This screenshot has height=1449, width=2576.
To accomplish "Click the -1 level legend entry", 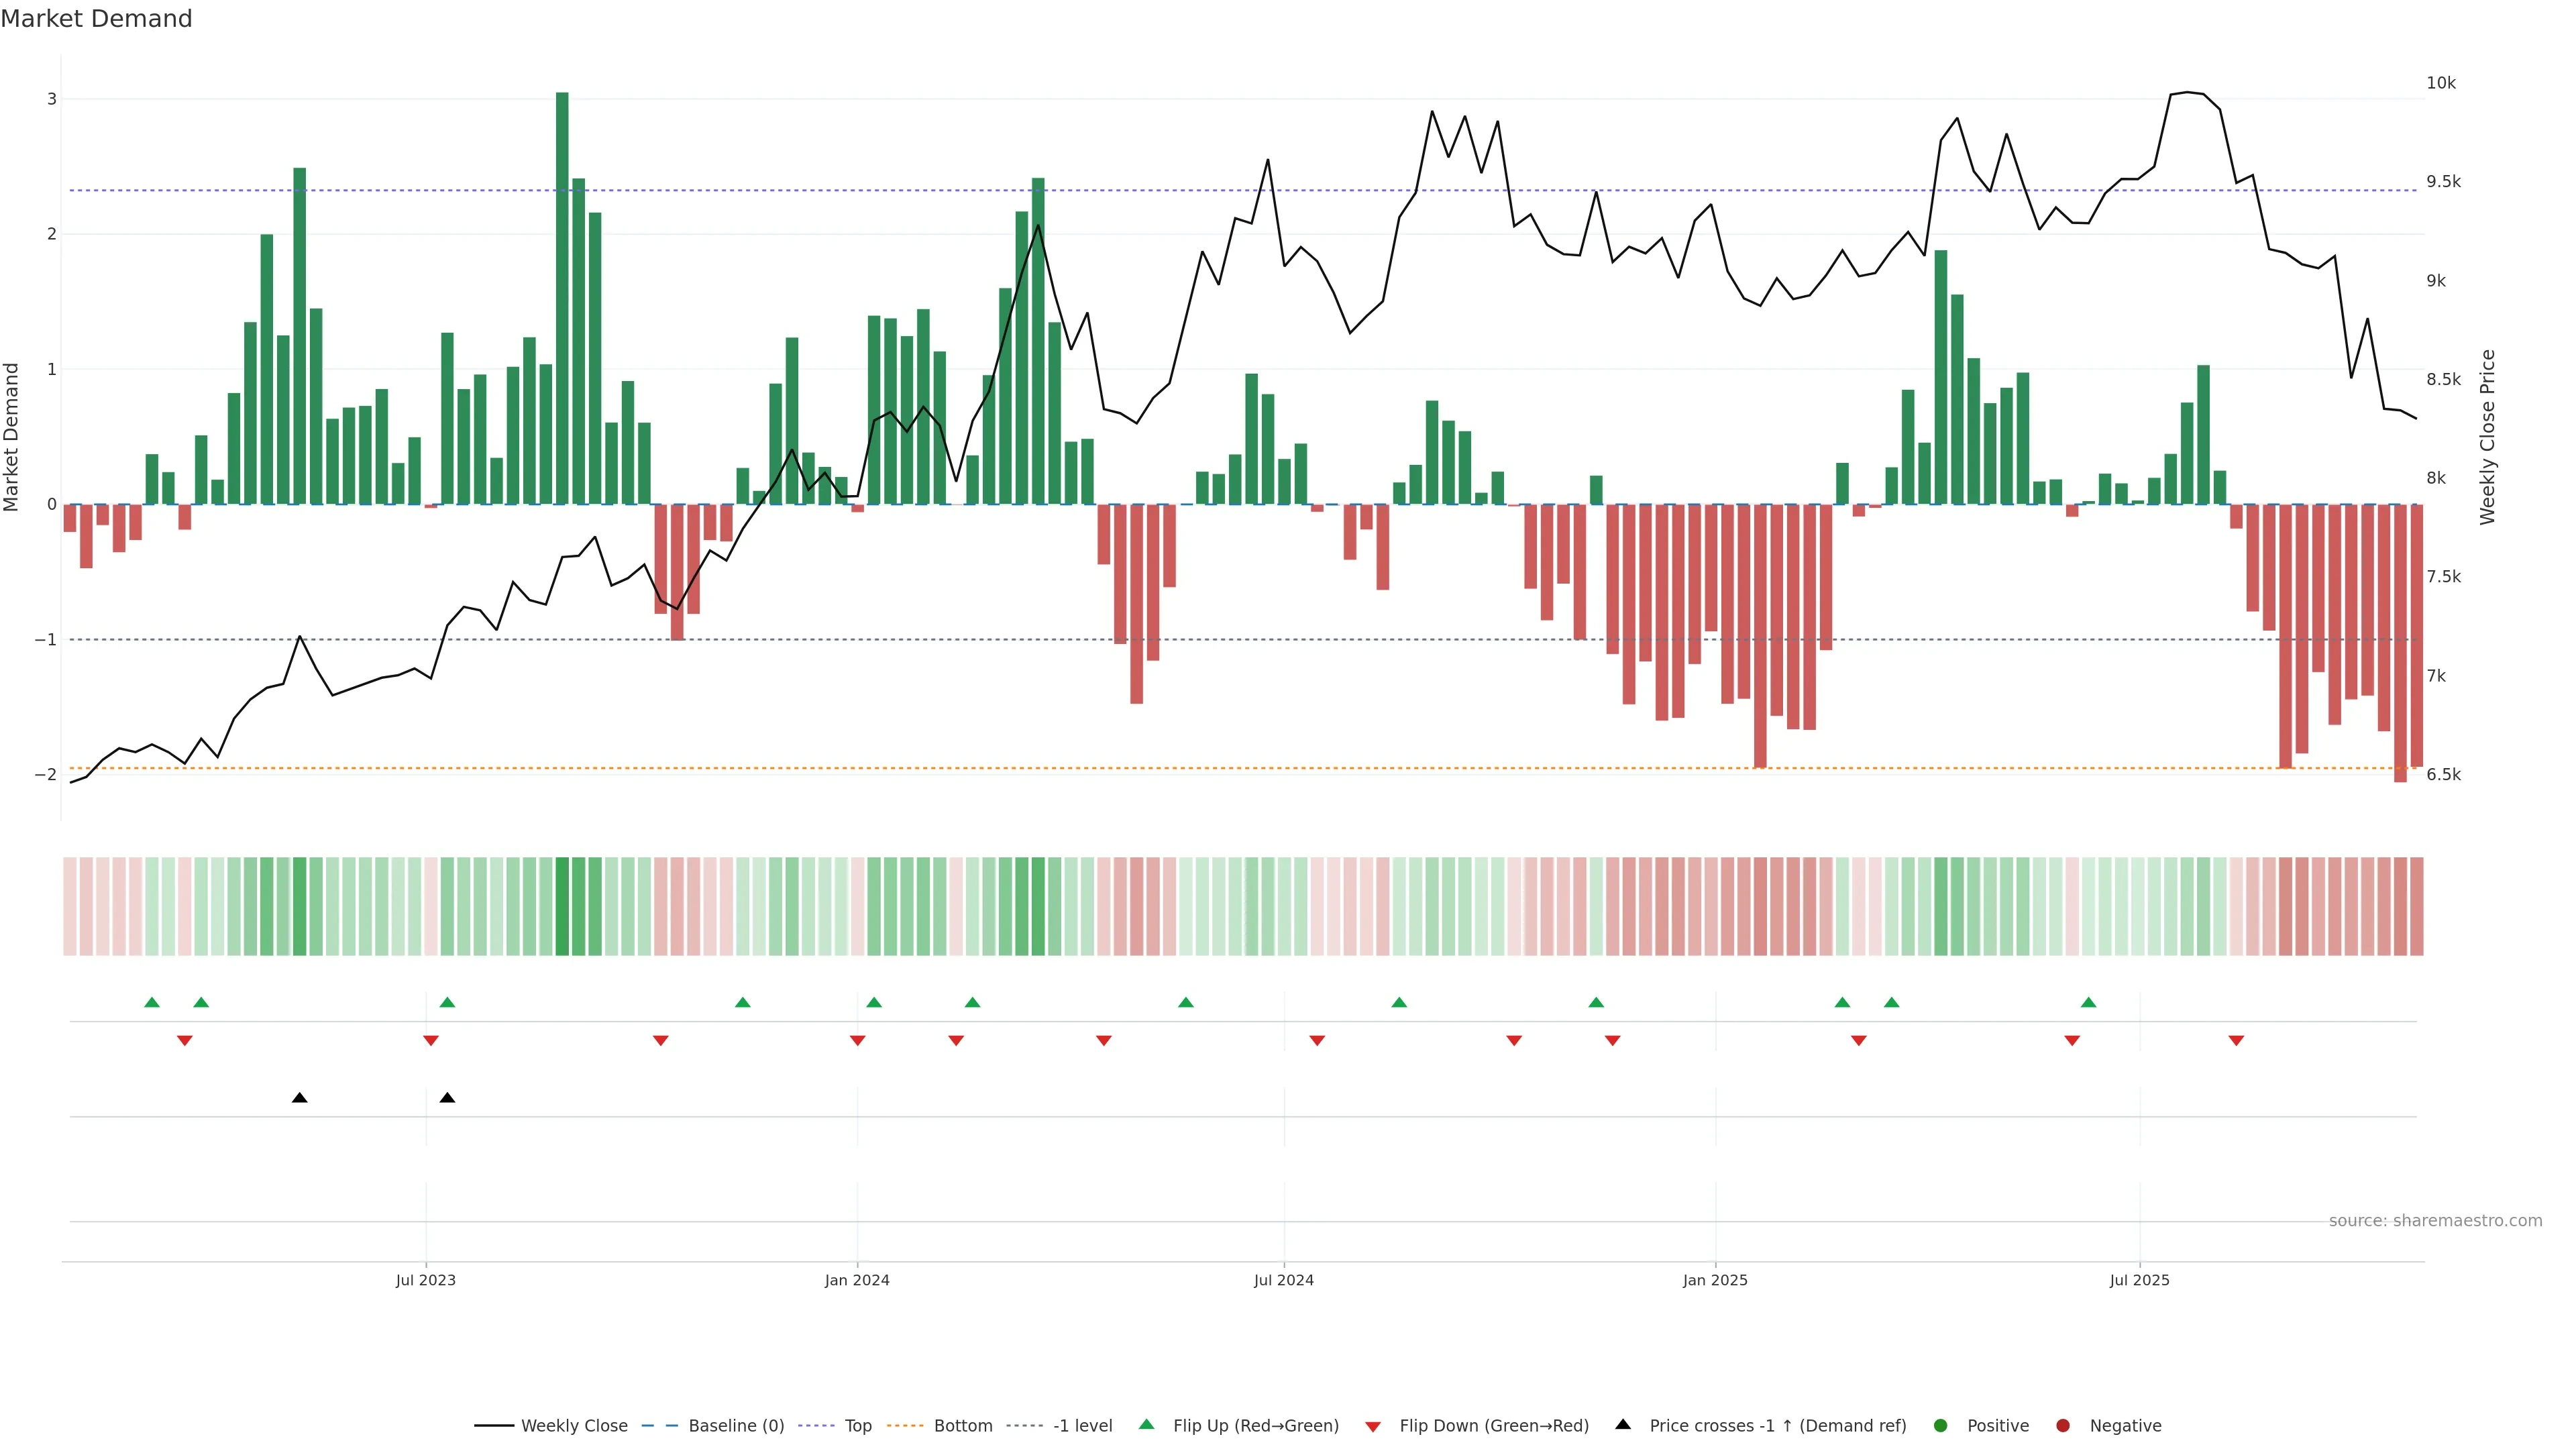I will click(x=1082, y=1425).
